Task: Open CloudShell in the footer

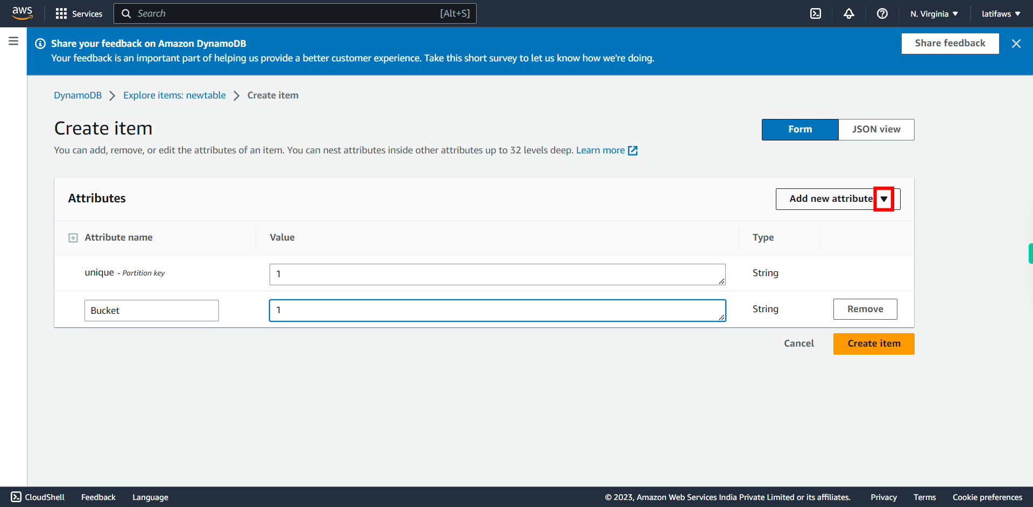Action: (x=38, y=497)
